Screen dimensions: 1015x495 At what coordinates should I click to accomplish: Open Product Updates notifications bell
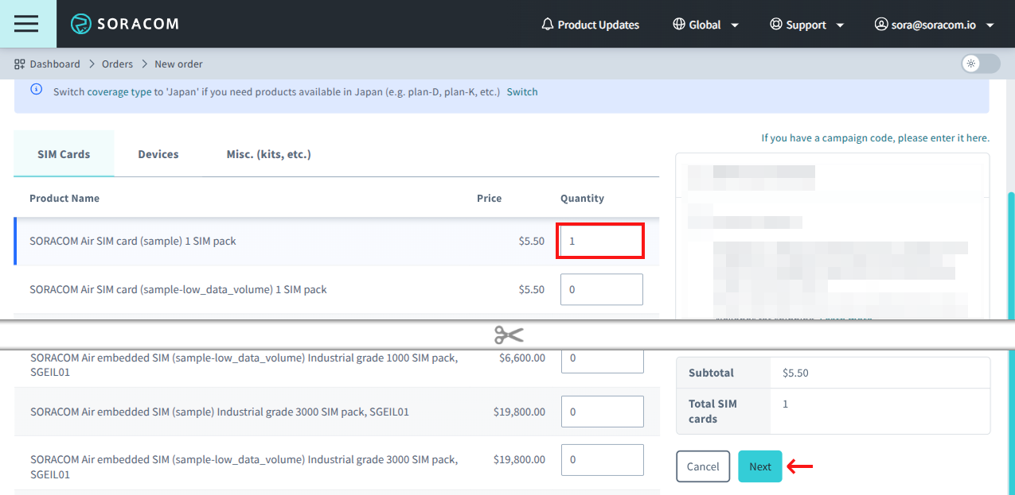(547, 24)
